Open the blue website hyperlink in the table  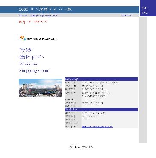pyautogui.click(x=97, y=126)
